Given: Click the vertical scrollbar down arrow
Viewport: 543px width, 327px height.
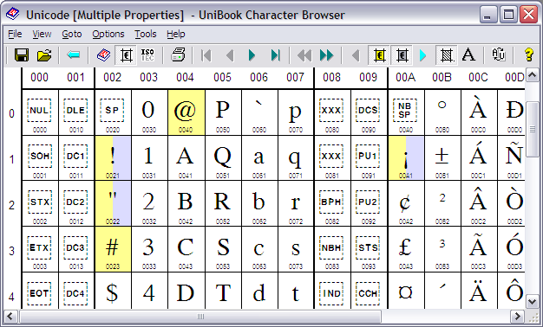Looking at the screenshot, I should pyautogui.click(x=533, y=301).
